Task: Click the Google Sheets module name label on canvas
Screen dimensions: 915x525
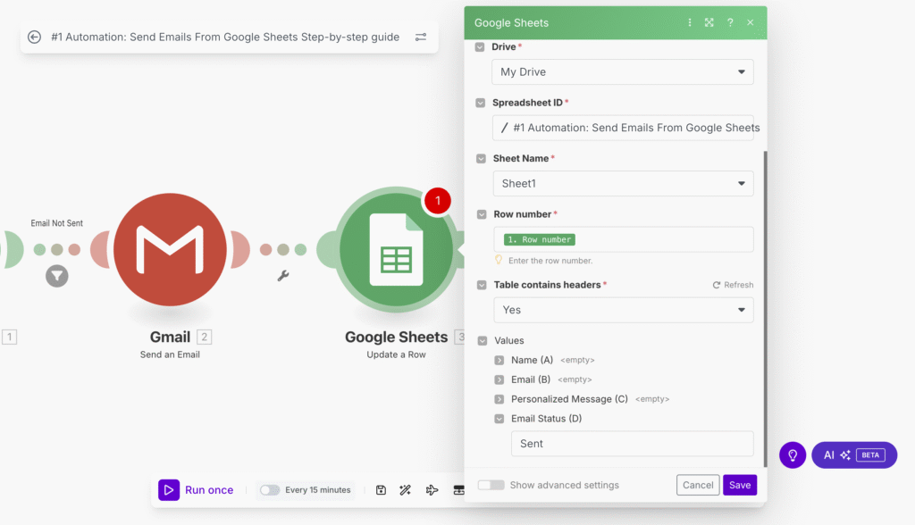Action: coord(396,337)
